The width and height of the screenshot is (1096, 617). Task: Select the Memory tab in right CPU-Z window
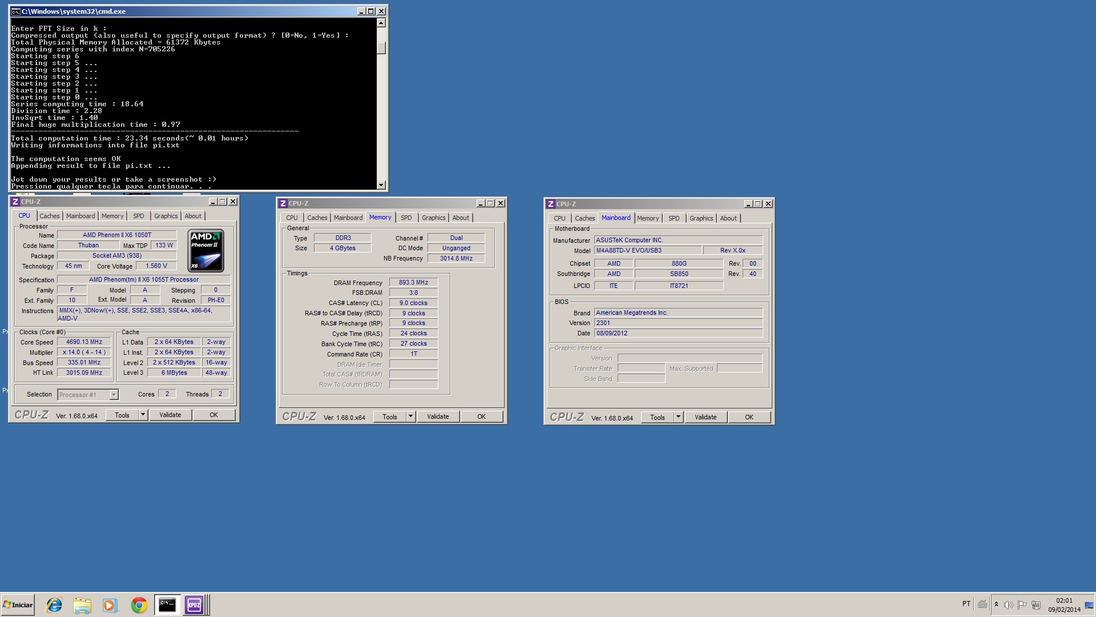[648, 218]
